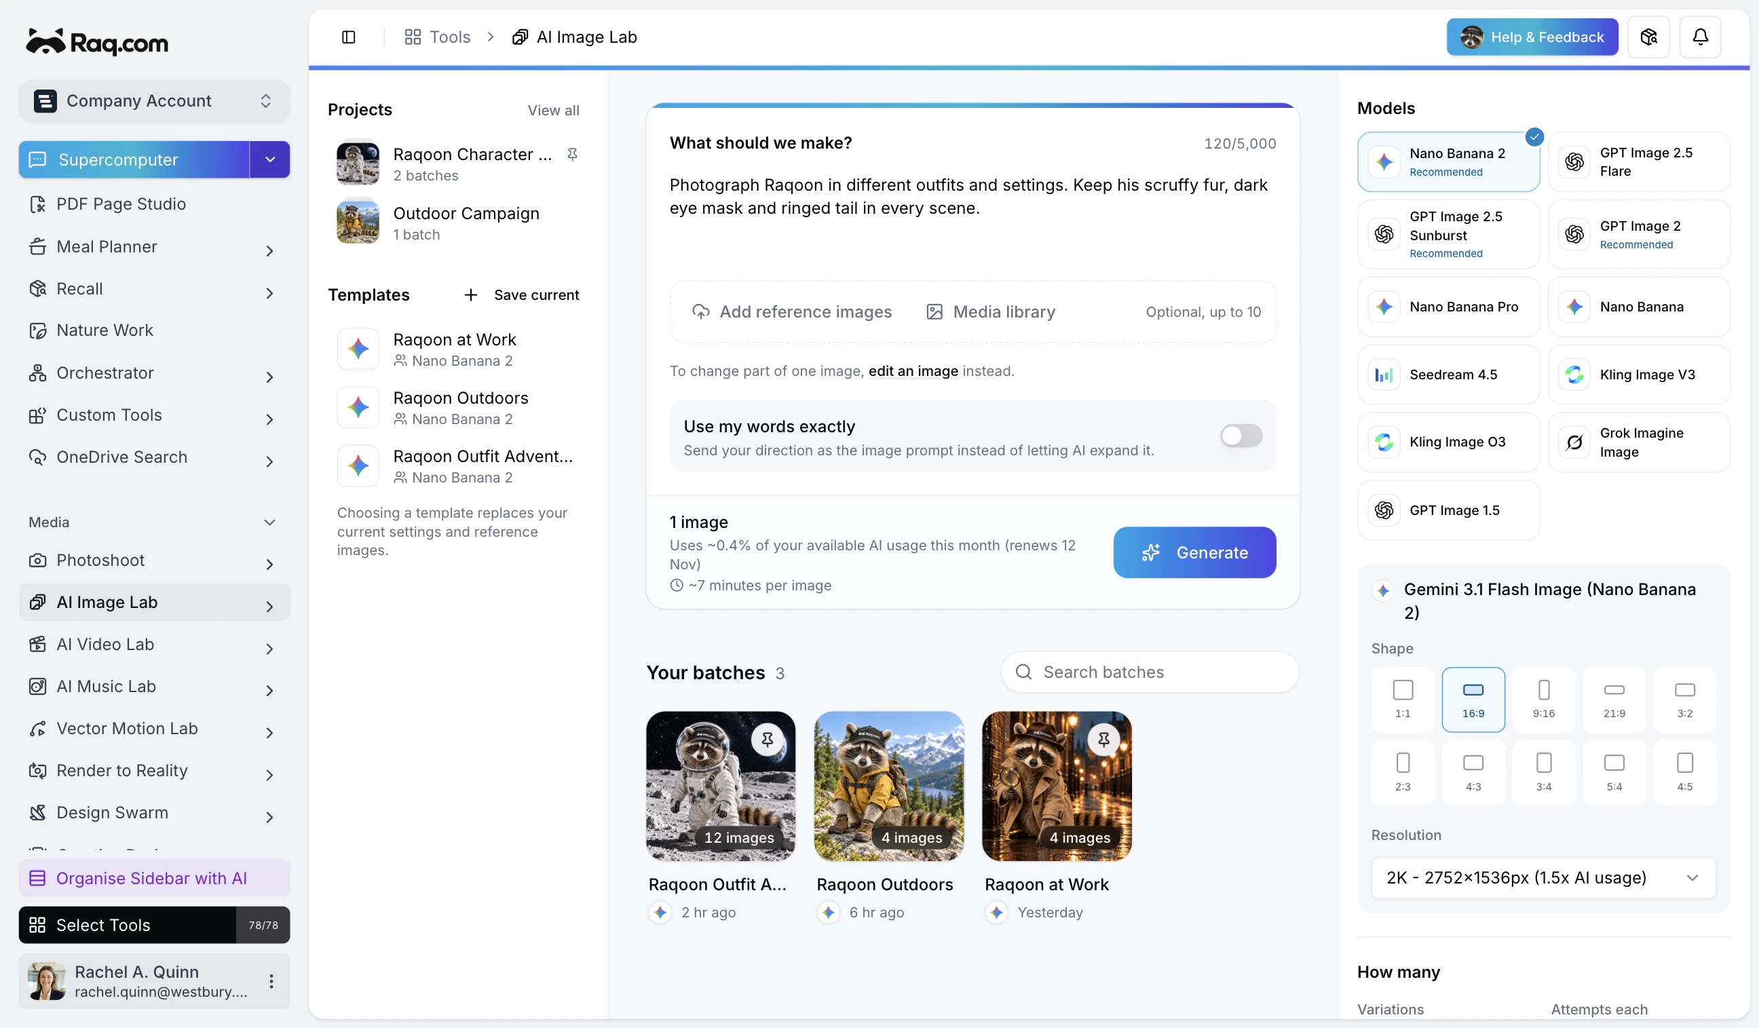1759x1028 pixels.
Task: Open the notifications bell
Action: pos(1700,37)
